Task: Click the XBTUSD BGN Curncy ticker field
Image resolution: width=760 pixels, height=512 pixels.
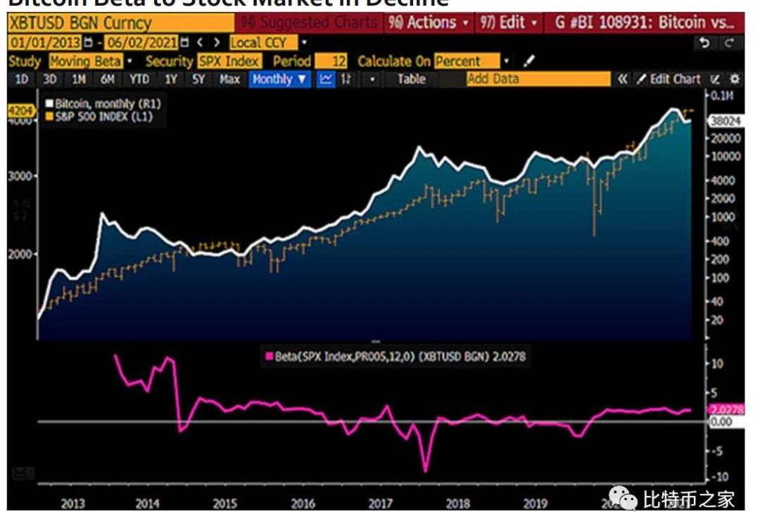Action: [x=121, y=23]
